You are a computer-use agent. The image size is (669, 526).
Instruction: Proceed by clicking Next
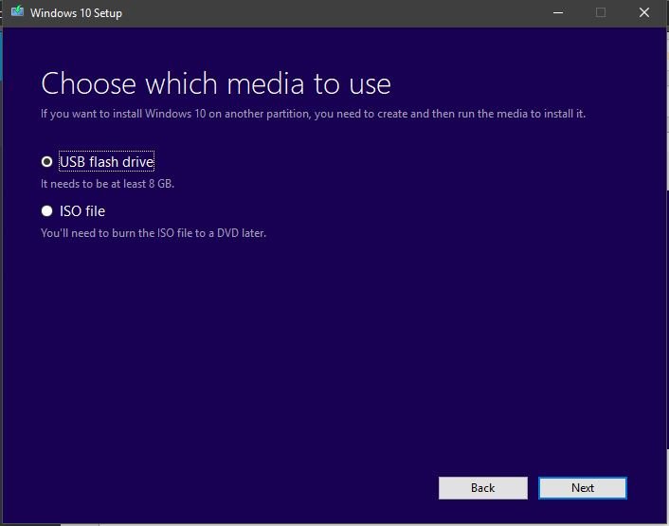click(x=583, y=487)
